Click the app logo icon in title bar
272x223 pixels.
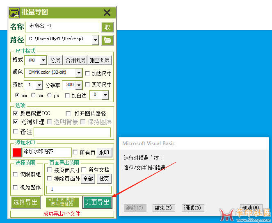(14, 13)
